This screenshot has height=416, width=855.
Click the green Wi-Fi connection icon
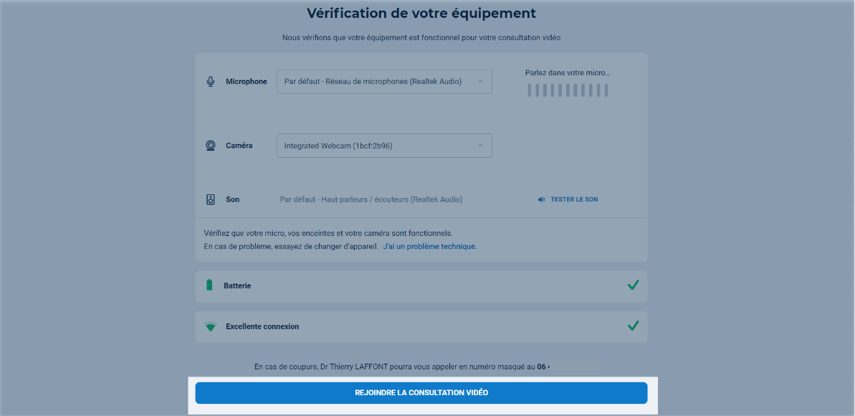(210, 326)
